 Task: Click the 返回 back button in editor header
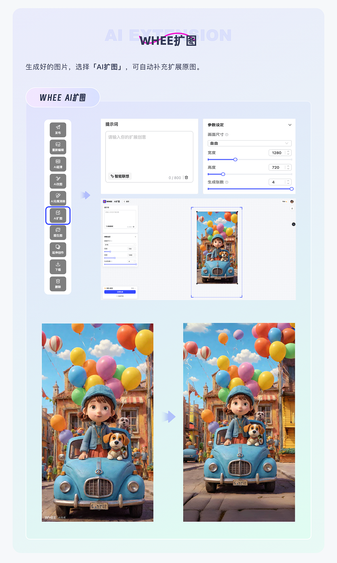click(127, 201)
